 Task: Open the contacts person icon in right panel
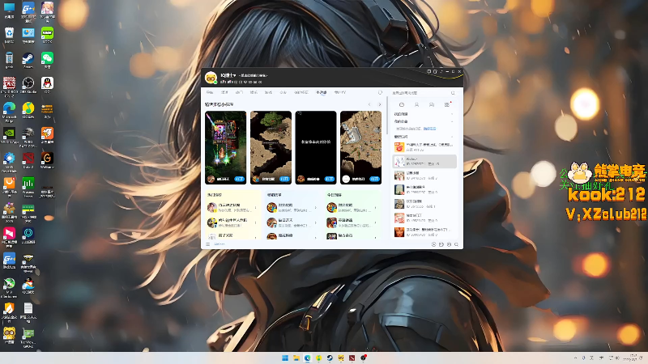coord(416,105)
